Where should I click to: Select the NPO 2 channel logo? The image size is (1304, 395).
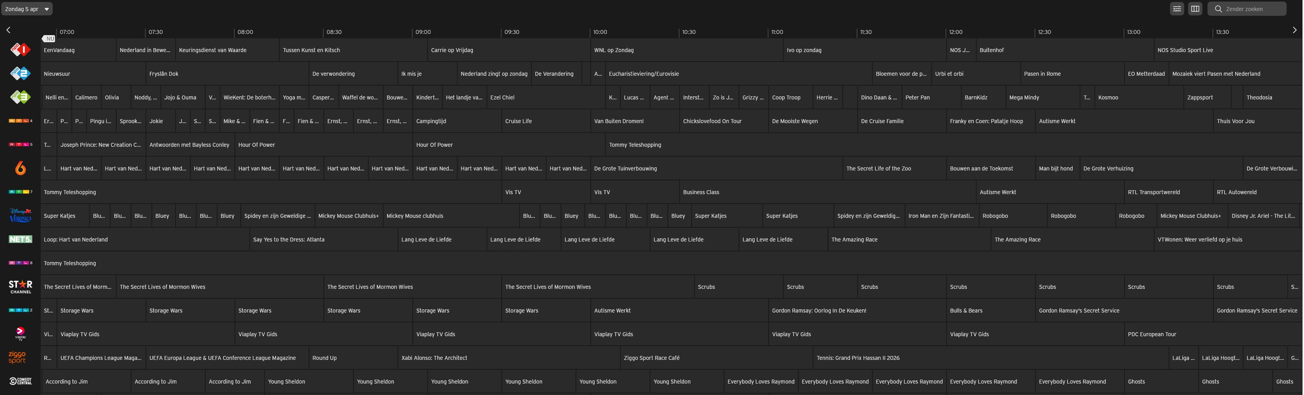tap(20, 73)
